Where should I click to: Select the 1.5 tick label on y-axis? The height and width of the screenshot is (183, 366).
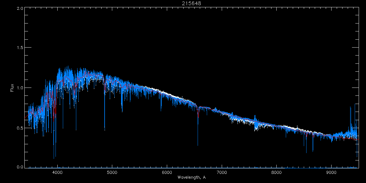[x=20, y=48]
